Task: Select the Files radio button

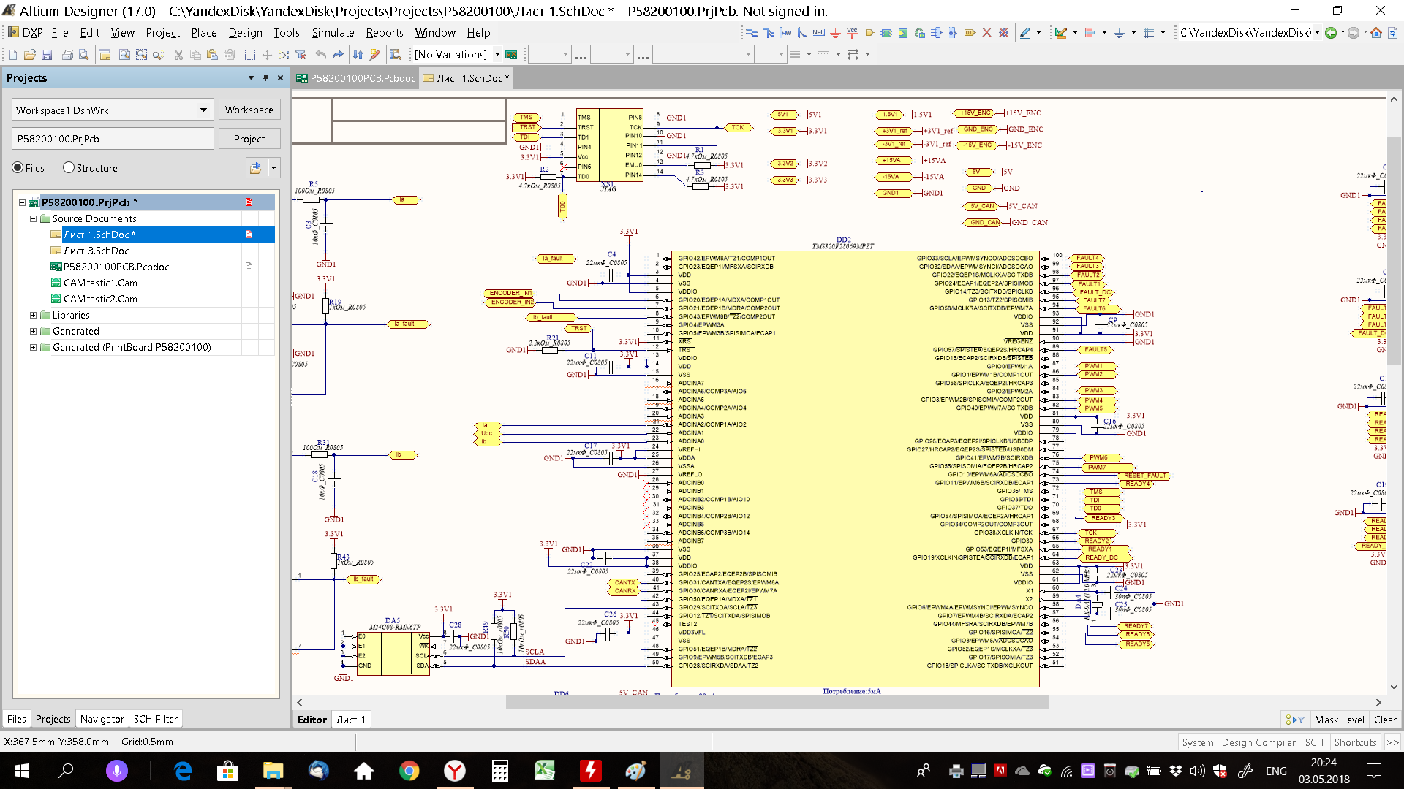Action: coord(18,168)
